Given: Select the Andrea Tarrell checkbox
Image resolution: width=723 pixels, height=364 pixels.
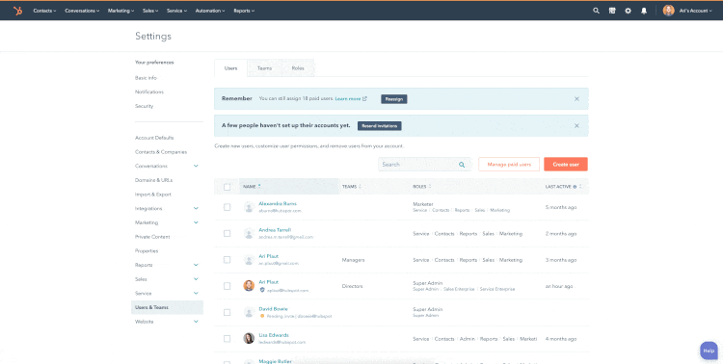Looking at the screenshot, I should click(x=227, y=234).
